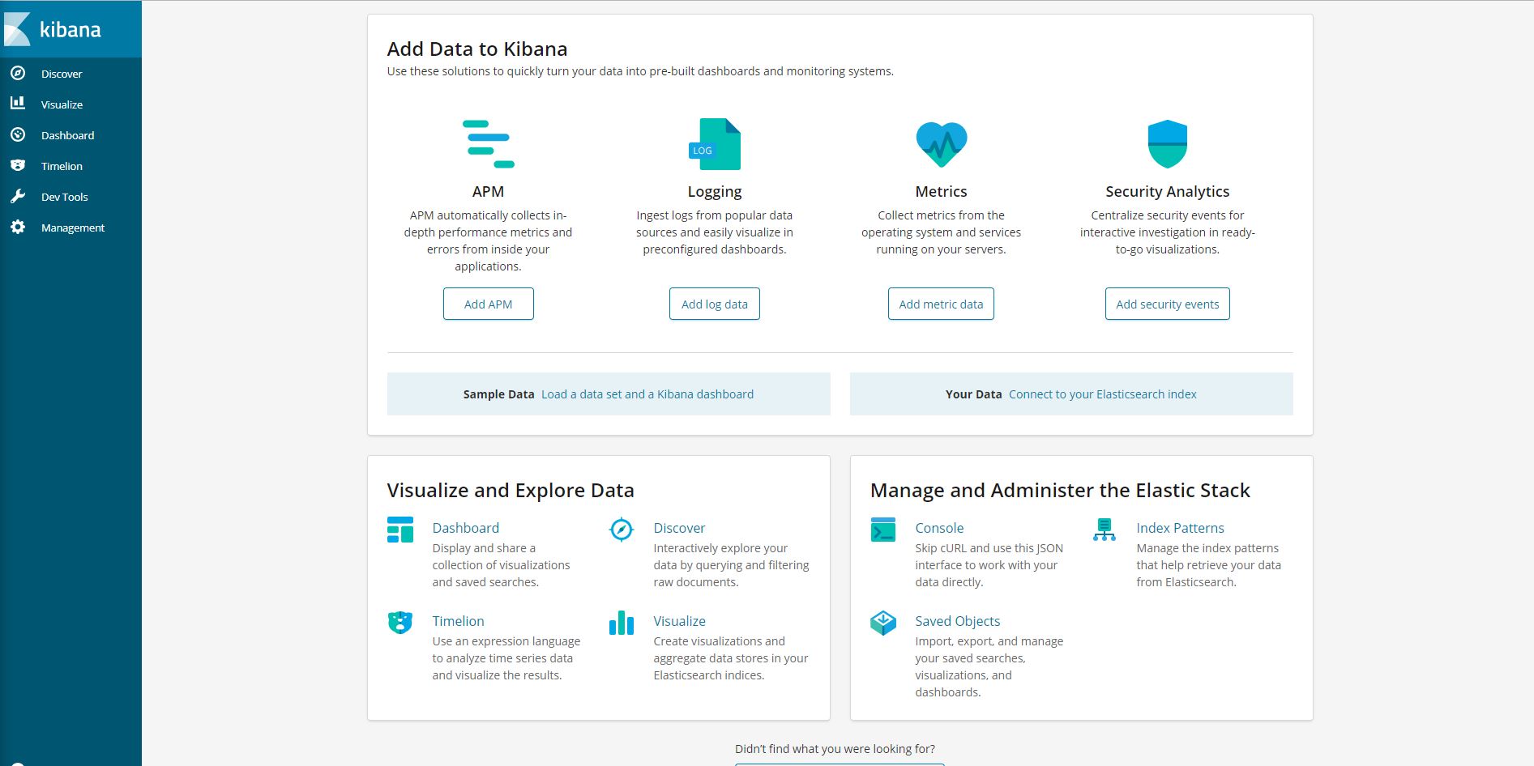This screenshot has width=1534, height=766.
Task: Open the Visualize link under Visualize and Explore
Action: pyautogui.click(x=679, y=621)
